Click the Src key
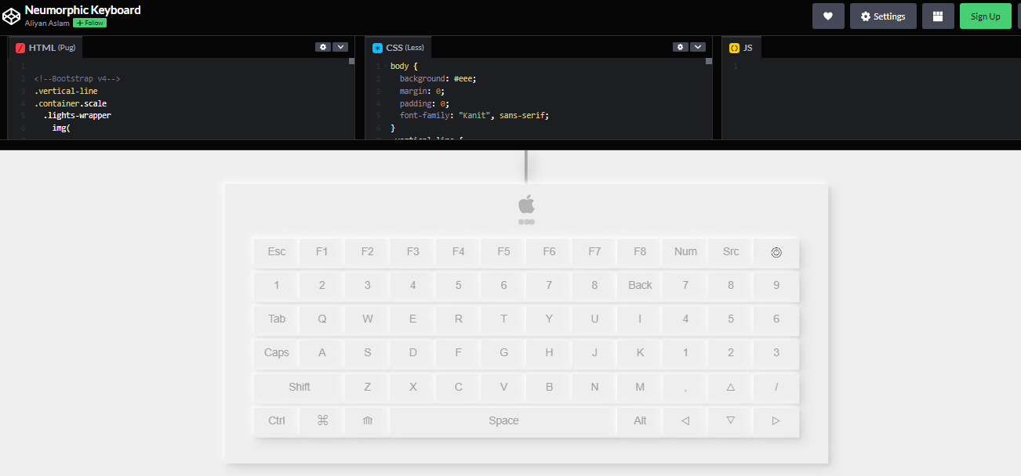The width and height of the screenshot is (1021, 476). point(731,251)
